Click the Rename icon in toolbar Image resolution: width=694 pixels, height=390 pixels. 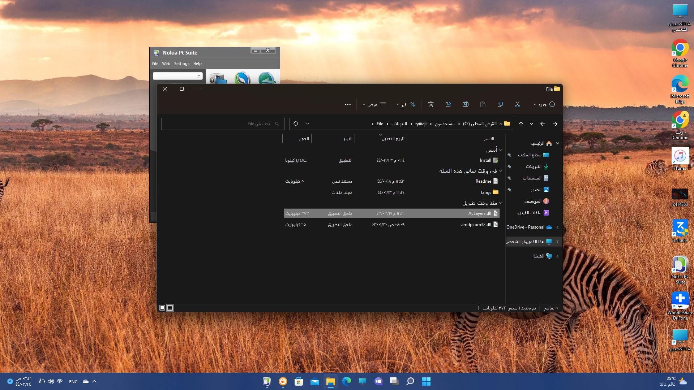coord(465,104)
